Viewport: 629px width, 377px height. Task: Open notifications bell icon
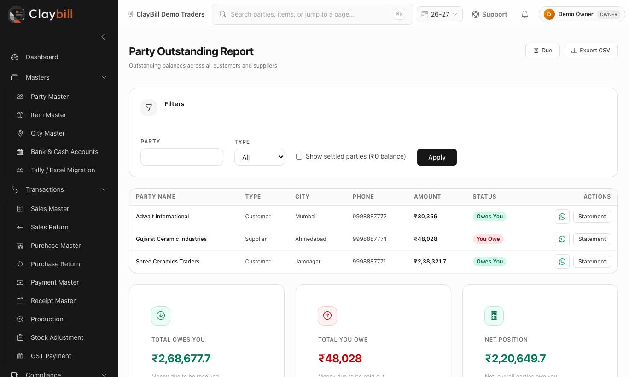coord(524,14)
